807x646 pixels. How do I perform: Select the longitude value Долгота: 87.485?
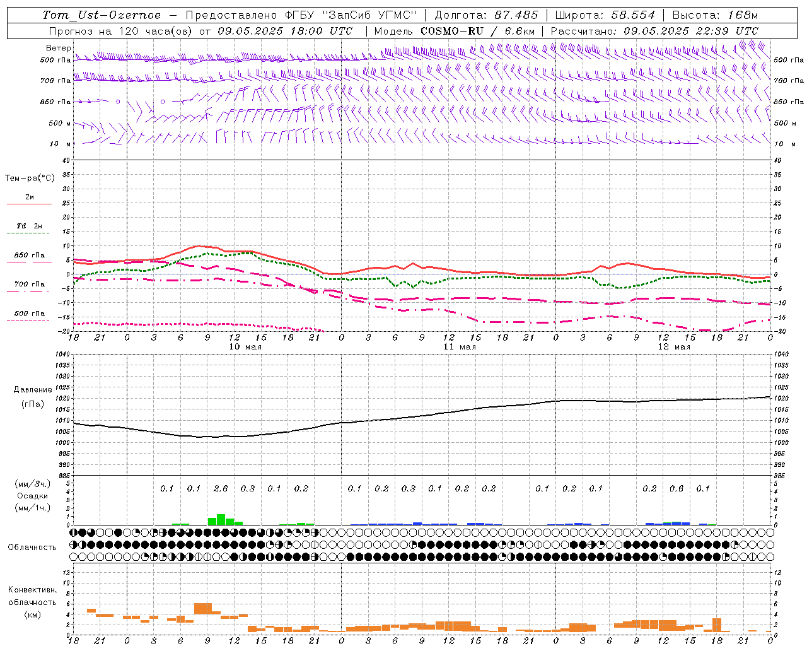486,15
